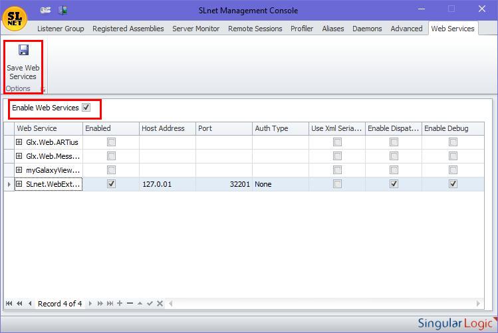
Task: Delete record with minus icon
Action: [130, 304]
